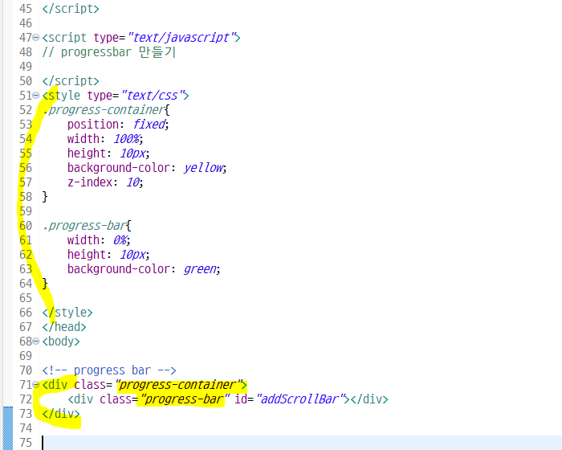Click the '.progress-bar' selector on line 60
Screen dimensions: 562x450
(84, 226)
